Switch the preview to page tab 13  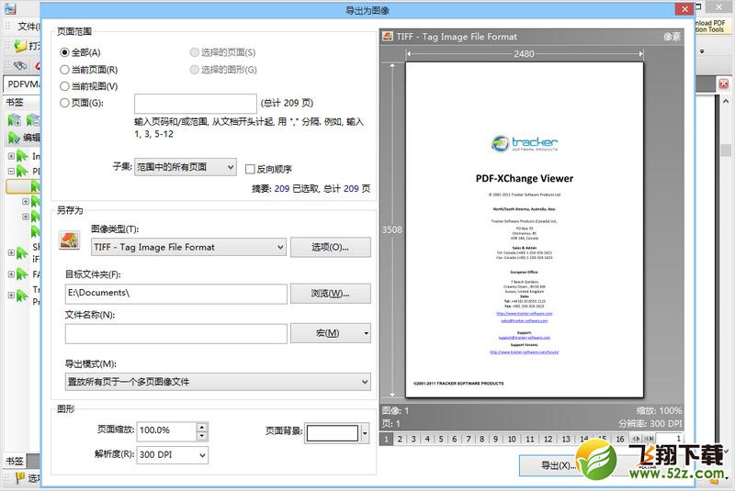coord(566,439)
